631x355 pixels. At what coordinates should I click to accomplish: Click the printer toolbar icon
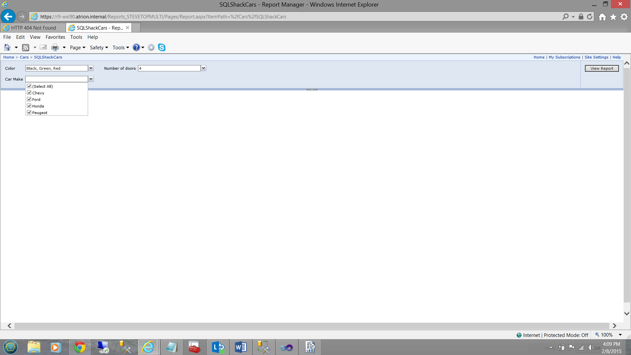click(55, 48)
